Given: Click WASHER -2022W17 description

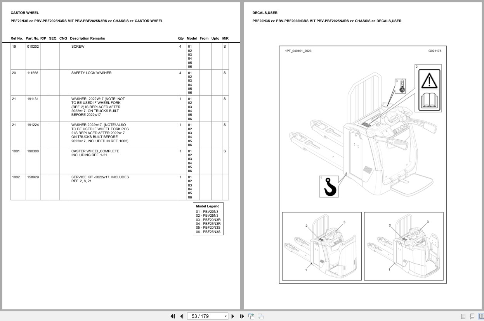Looking at the screenshot, I should [98, 107].
